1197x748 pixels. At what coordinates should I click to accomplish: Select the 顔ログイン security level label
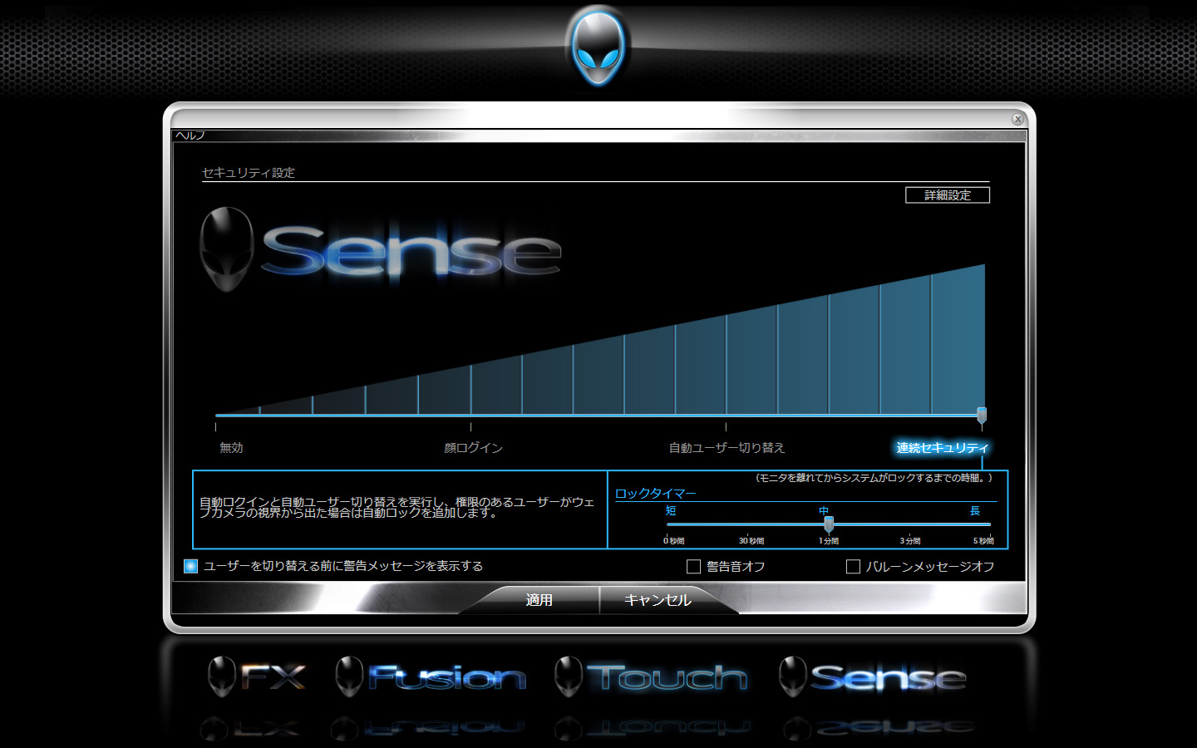coord(473,448)
